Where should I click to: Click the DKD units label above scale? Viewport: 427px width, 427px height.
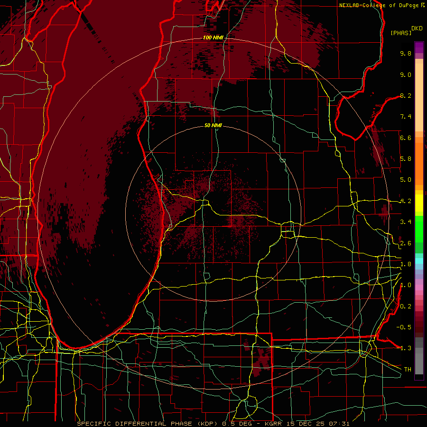point(417,28)
